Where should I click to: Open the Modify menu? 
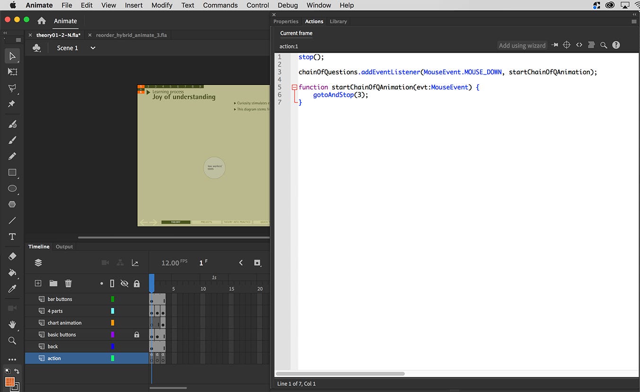coord(162,5)
